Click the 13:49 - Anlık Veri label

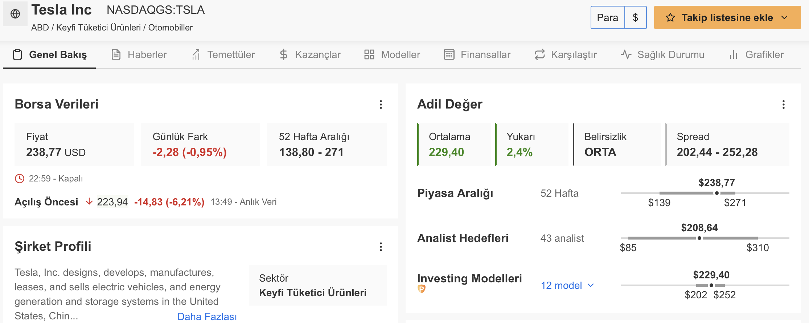click(x=244, y=202)
